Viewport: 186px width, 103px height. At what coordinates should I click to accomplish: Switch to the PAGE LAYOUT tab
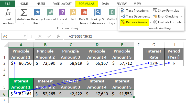tap(62, 4)
